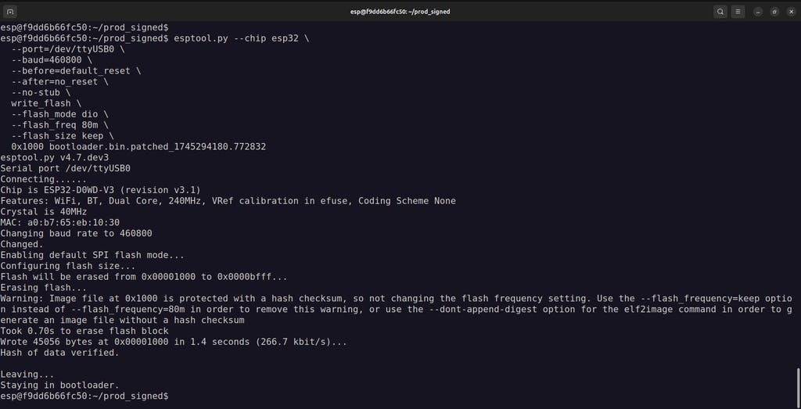Click the 'esptool.py --chip esp32' command line
The width and height of the screenshot is (801, 409).
coord(155,38)
